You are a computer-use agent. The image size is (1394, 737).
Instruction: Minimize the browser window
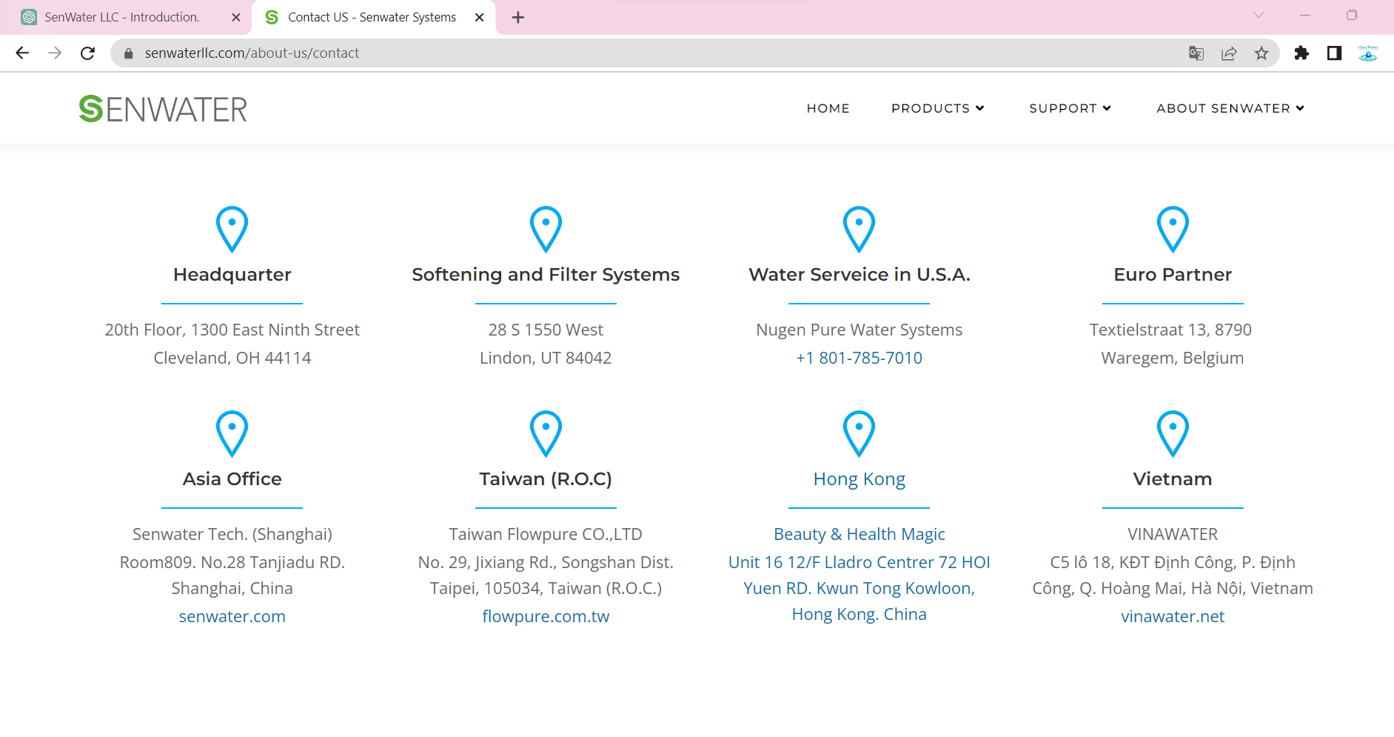click(1305, 16)
